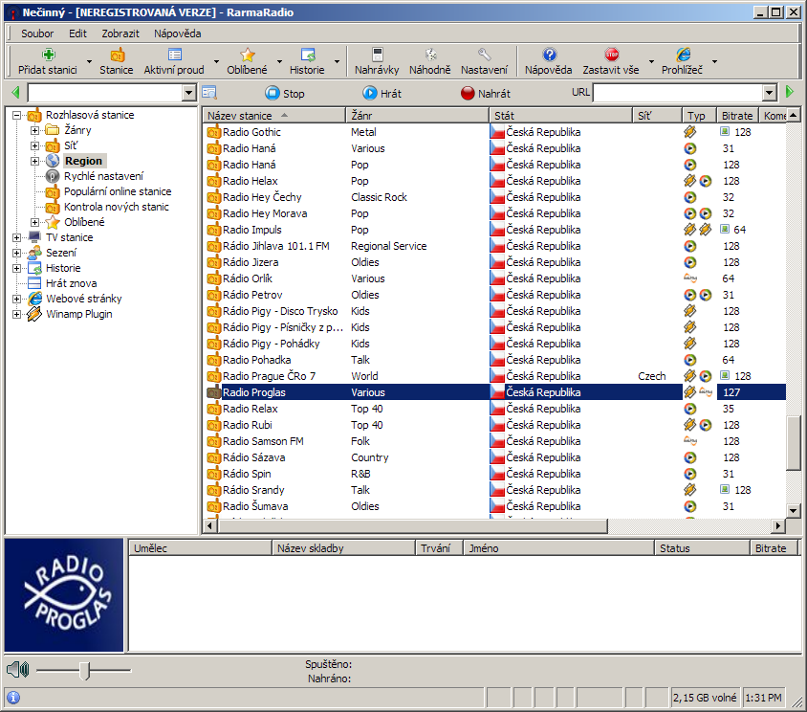
Task: Show the Aktivní proud view
Action: point(174,61)
